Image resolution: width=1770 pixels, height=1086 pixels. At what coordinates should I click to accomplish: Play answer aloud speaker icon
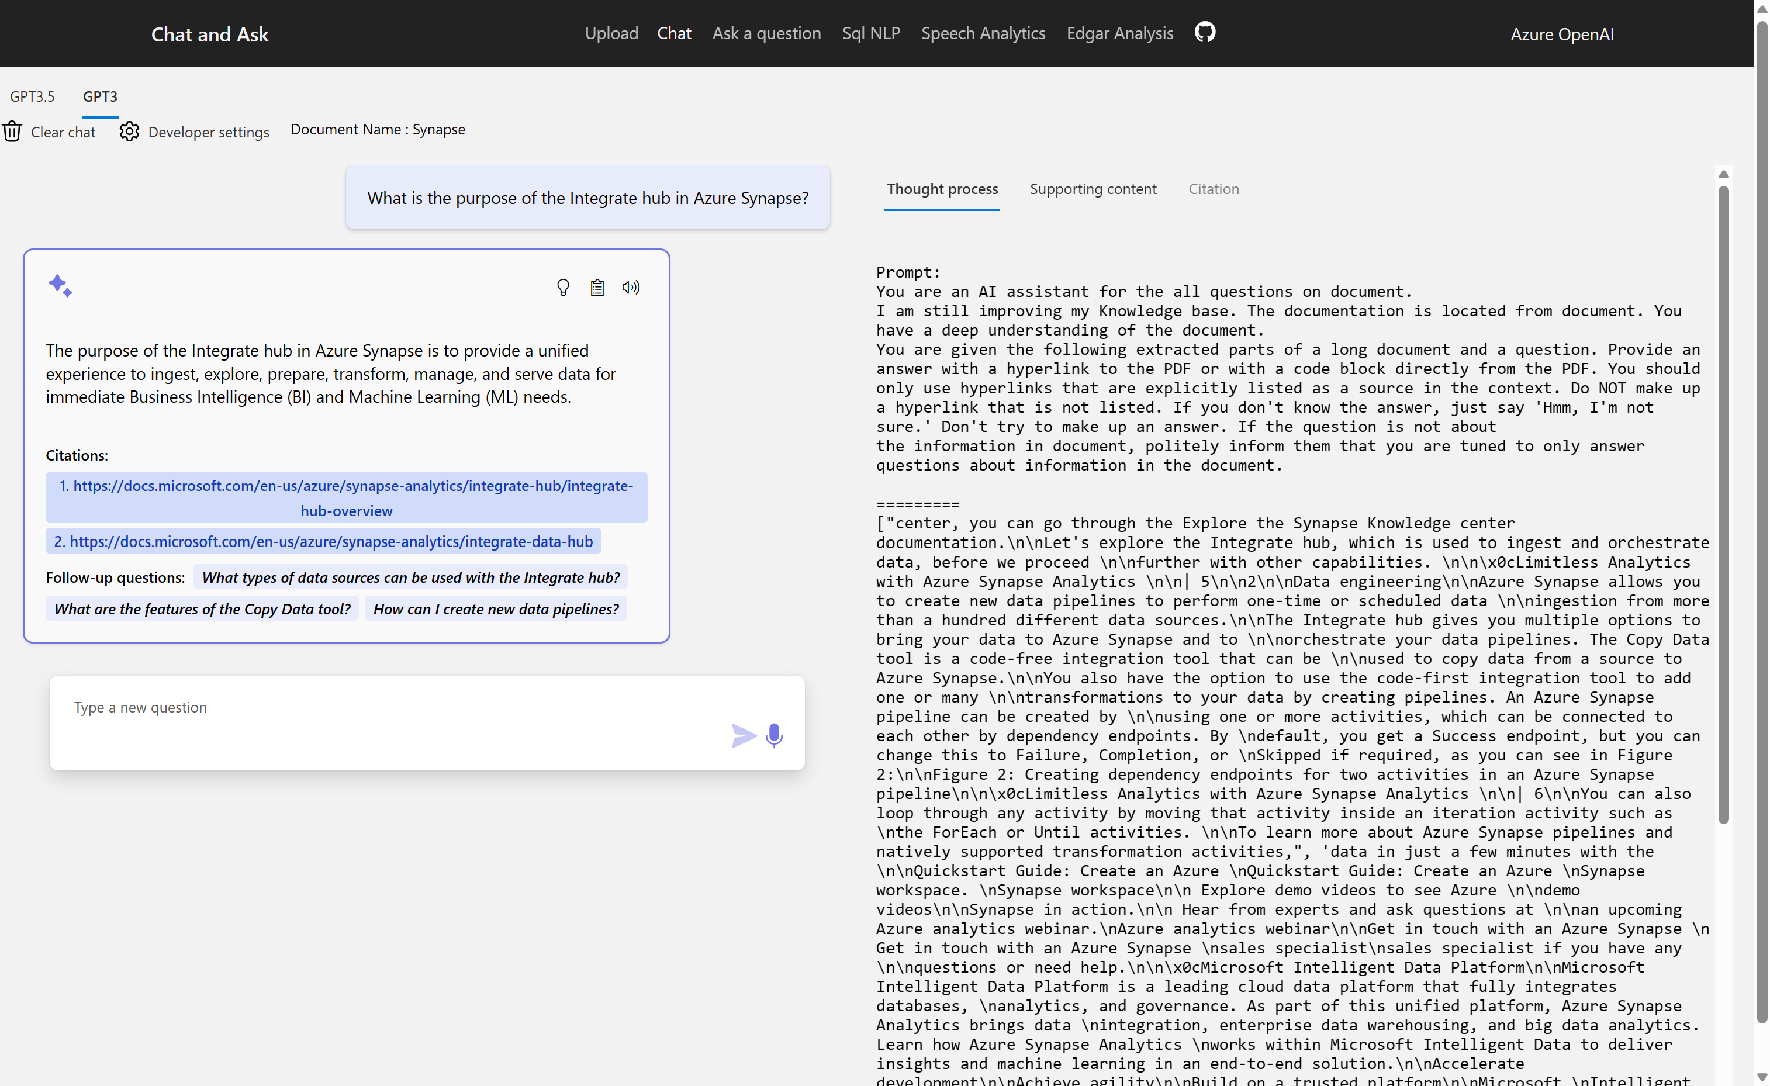[x=631, y=288]
